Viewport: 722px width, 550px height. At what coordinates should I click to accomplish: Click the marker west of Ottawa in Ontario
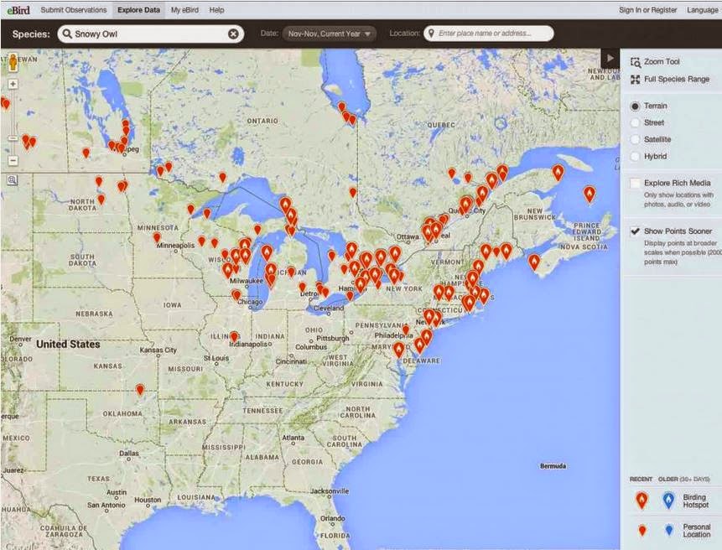point(353,192)
